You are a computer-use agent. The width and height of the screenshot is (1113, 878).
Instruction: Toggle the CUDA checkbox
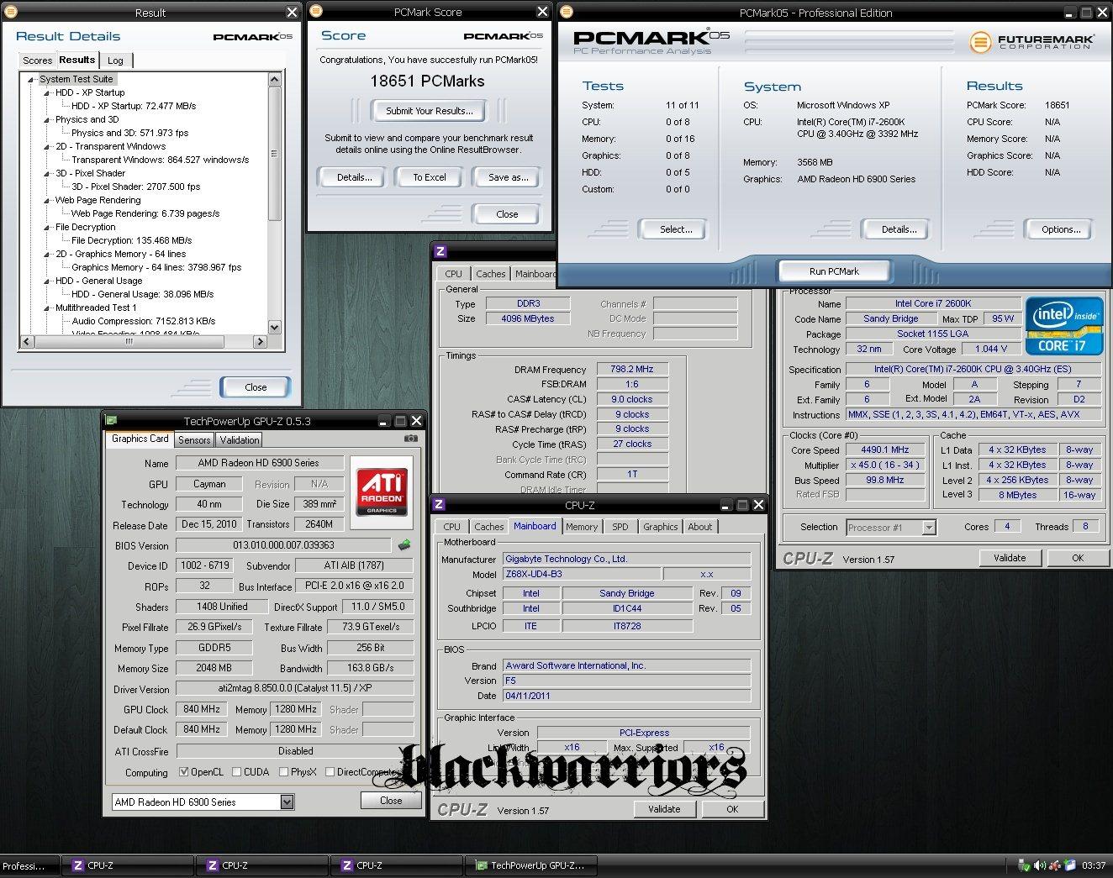tap(236, 772)
